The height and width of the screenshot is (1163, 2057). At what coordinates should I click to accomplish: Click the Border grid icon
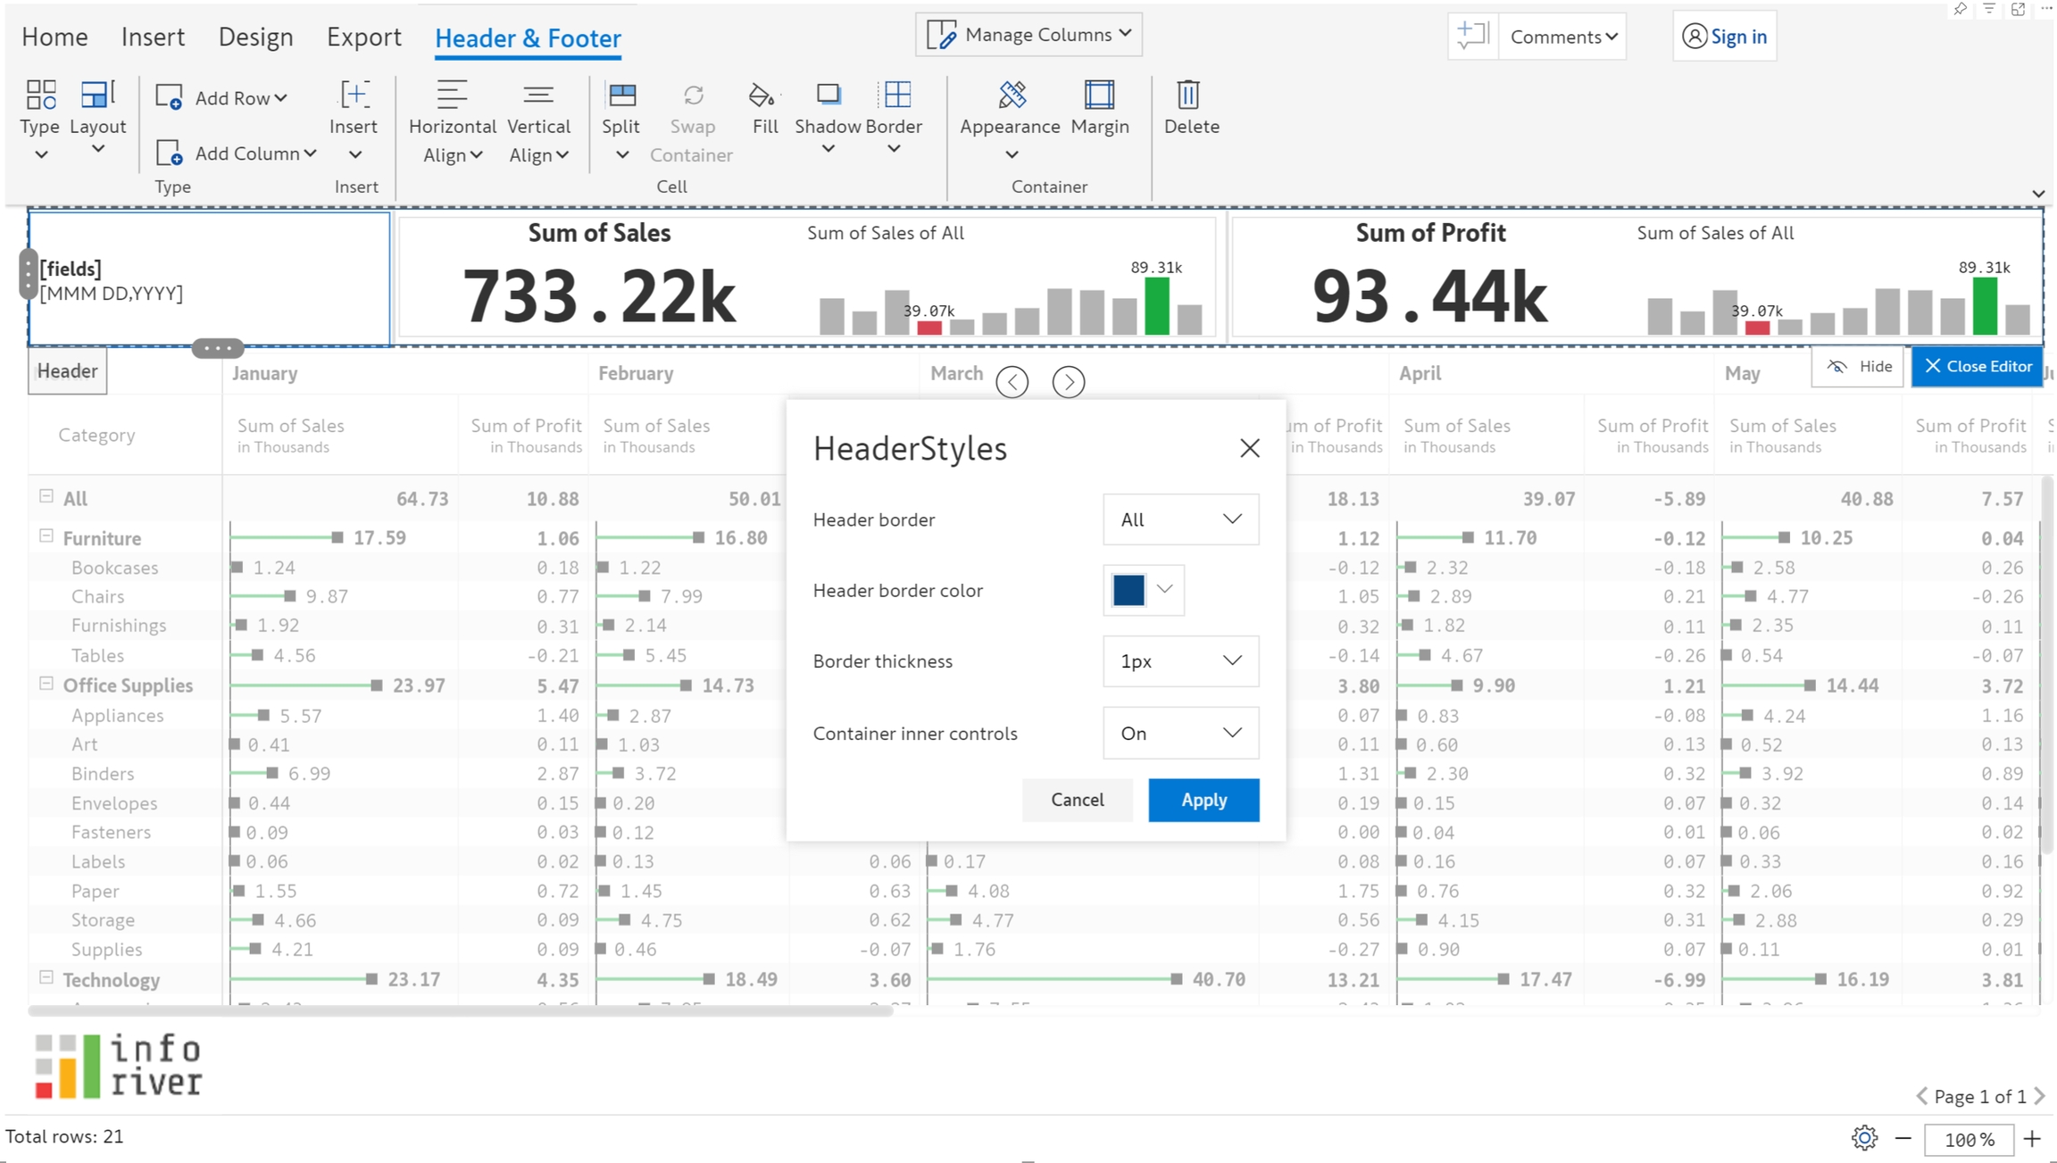pyautogui.click(x=895, y=95)
